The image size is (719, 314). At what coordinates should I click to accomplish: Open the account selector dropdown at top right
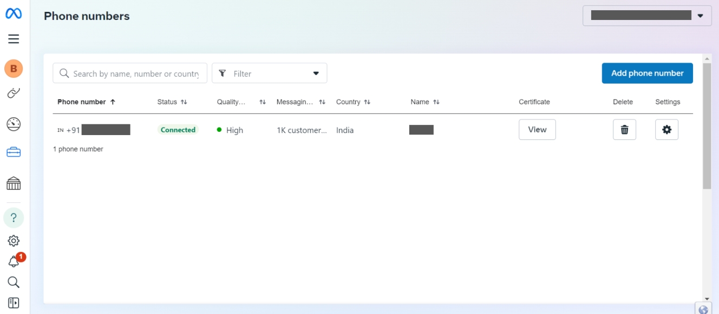click(x=646, y=16)
